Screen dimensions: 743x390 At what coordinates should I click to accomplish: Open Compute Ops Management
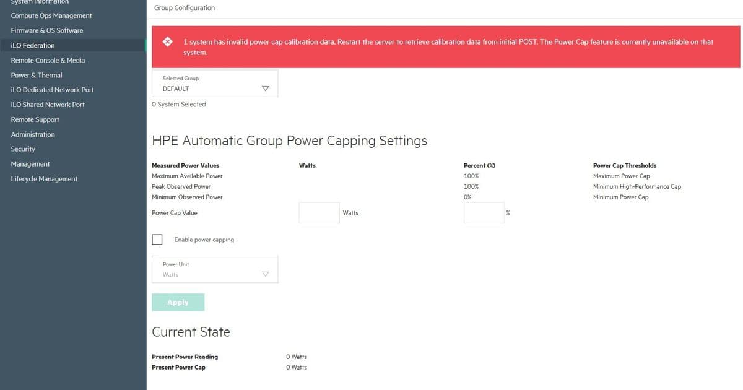tap(51, 15)
